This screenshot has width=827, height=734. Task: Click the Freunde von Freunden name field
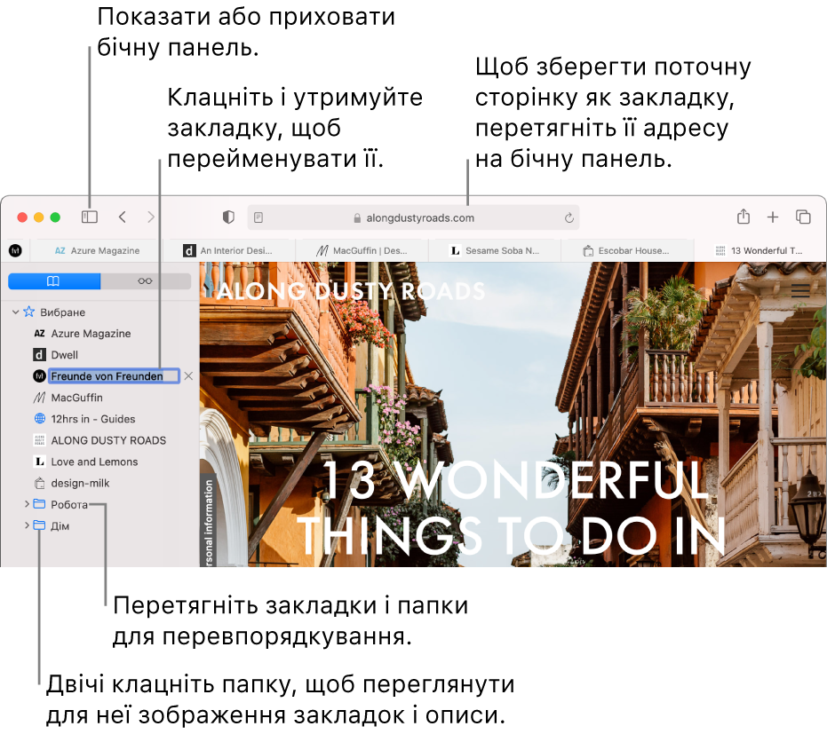tap(114, 376)
